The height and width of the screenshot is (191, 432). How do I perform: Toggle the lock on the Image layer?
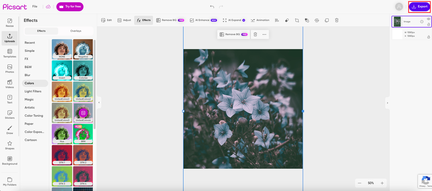click(428, 24)
